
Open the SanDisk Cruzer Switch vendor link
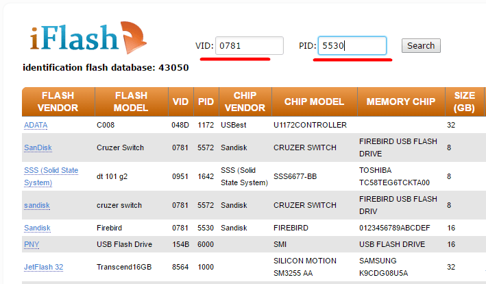coord(38,147)
